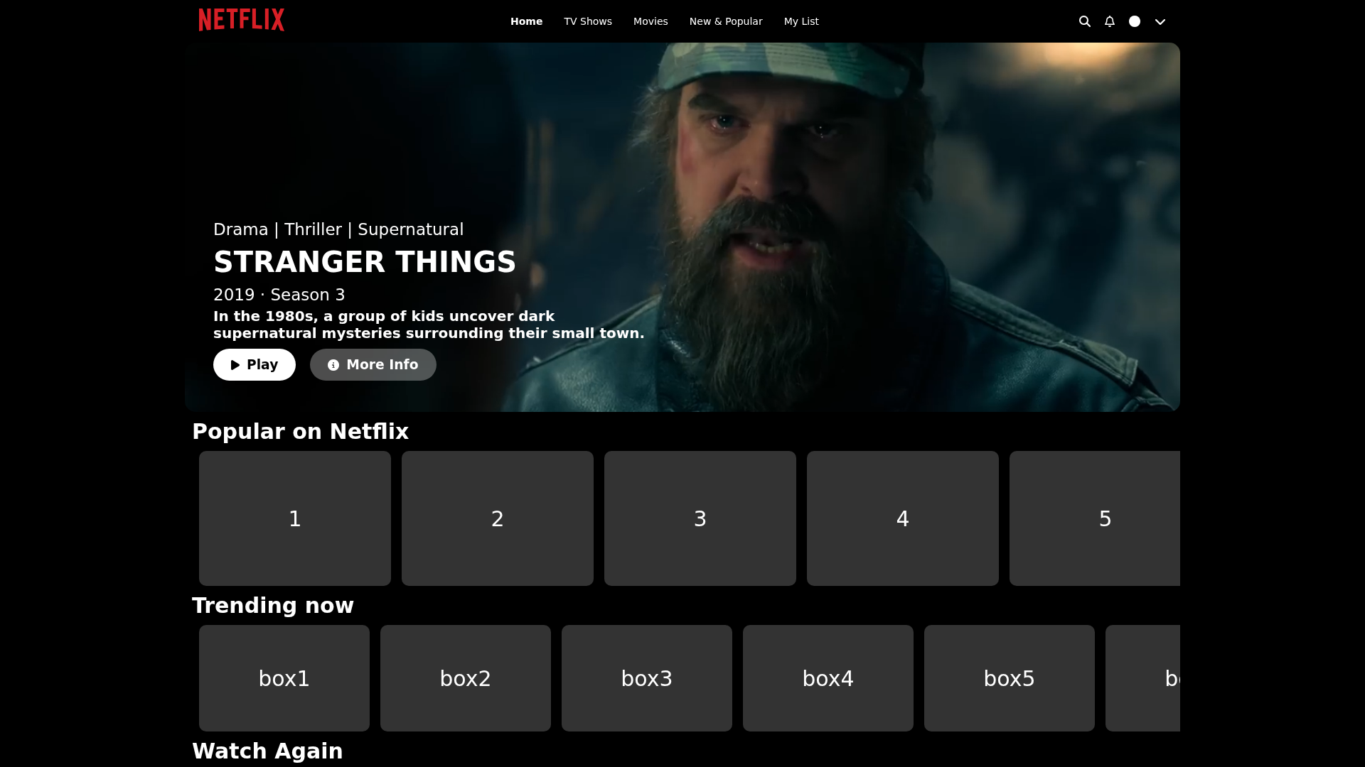Viewport: 1365px width, 767px height.
Task: Click the 'Trending now' heading
Action: 273,605
